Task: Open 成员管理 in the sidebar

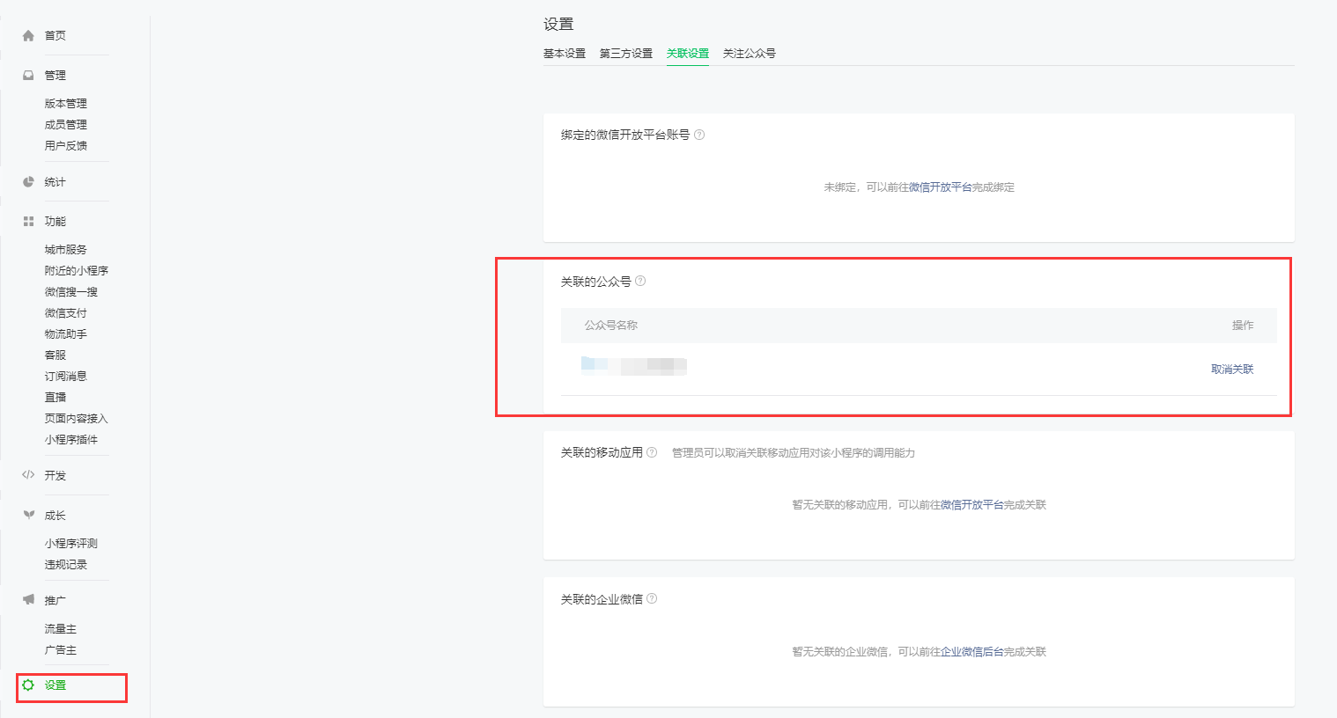Action: pos(66,124)
